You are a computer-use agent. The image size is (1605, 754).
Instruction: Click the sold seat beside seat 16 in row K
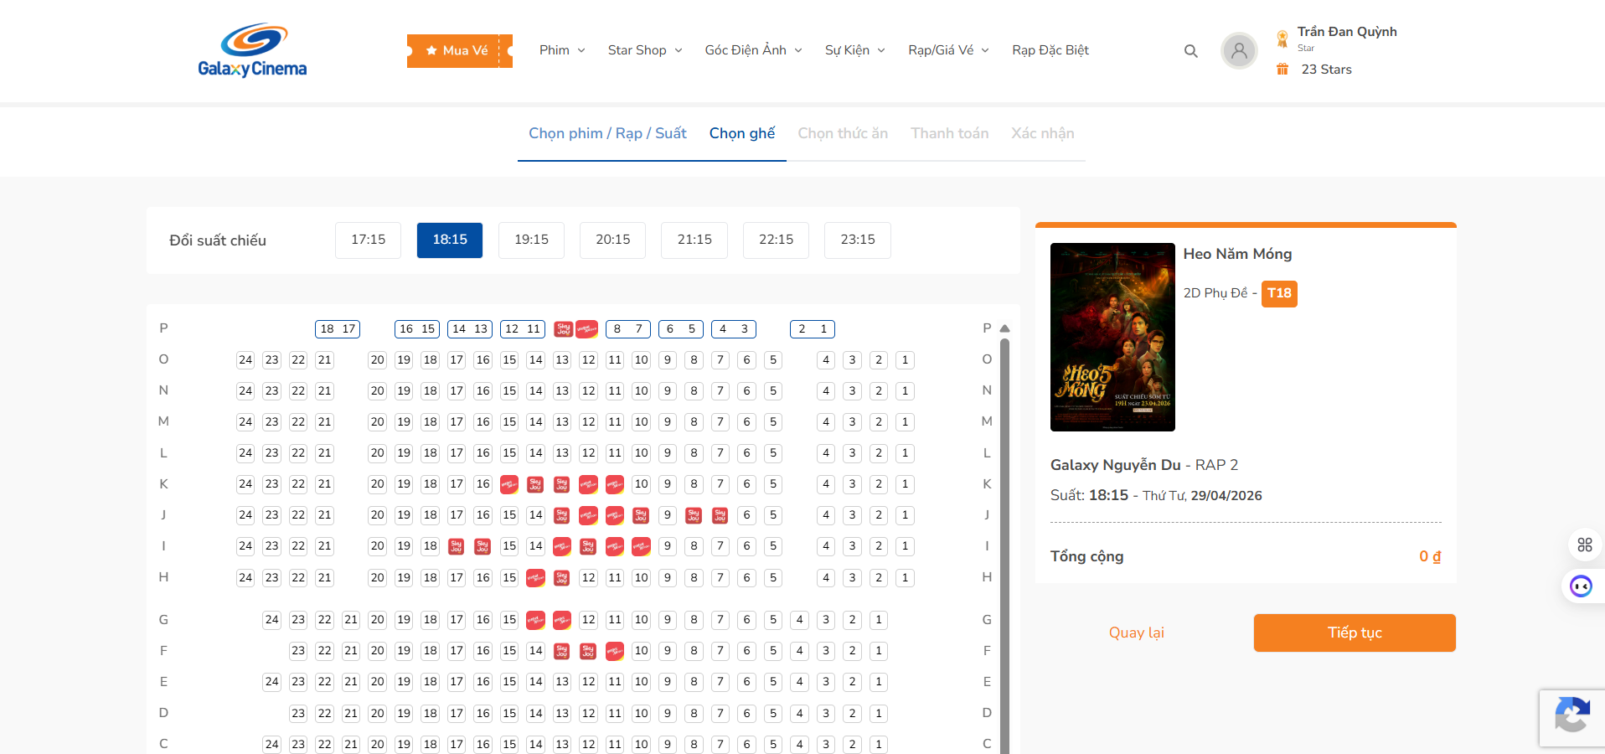pyautogui.click(x=509, y=484)
